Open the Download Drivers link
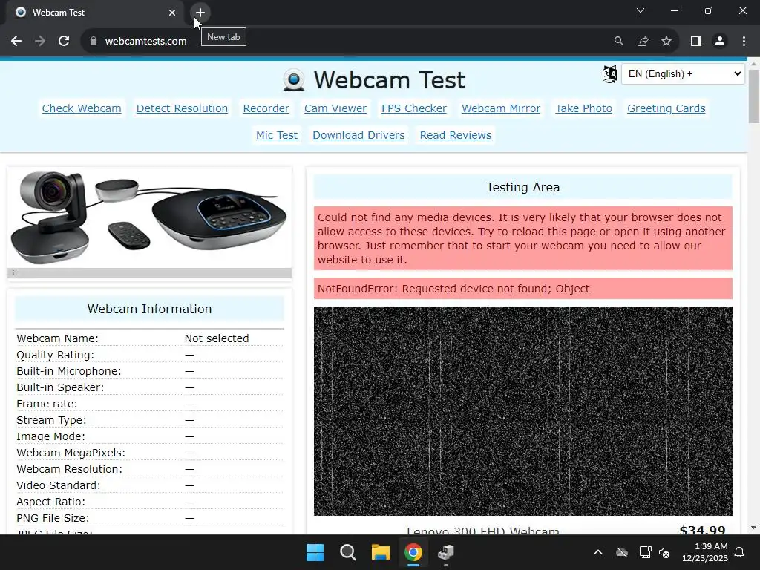This screenshot has width=760, height=570. [x=358, y=135]
